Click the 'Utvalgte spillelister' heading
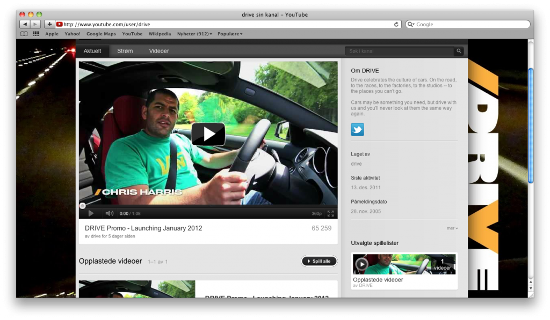 pyautogui.click(x=374, y=243)
